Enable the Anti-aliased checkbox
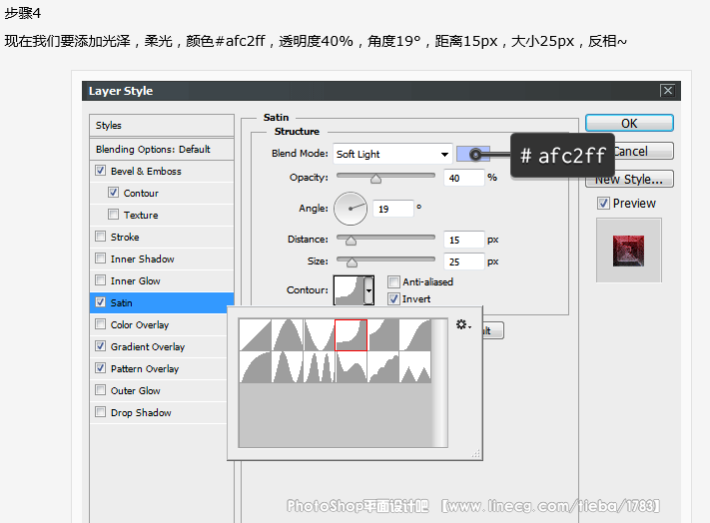The image size is (710, 523). tap(394, 282)
